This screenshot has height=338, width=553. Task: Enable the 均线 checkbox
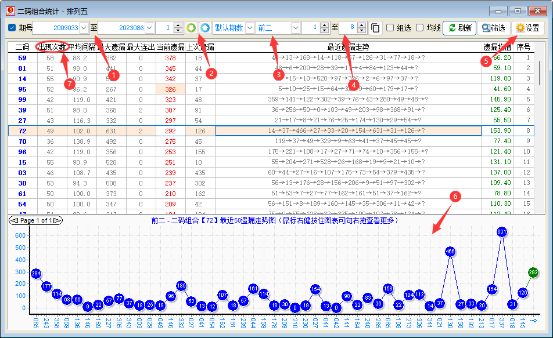(420, 28)
